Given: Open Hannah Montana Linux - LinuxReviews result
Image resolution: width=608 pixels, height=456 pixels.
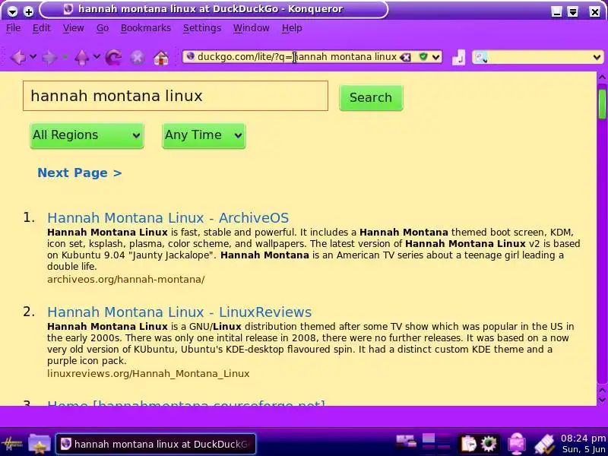Looking at the screenshot, I should point(179,312).
